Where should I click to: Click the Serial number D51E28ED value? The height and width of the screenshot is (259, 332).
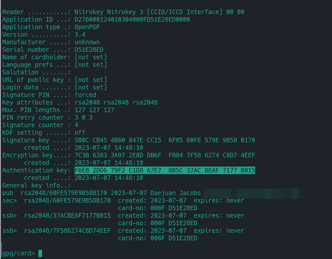click(x=89, y=50)
